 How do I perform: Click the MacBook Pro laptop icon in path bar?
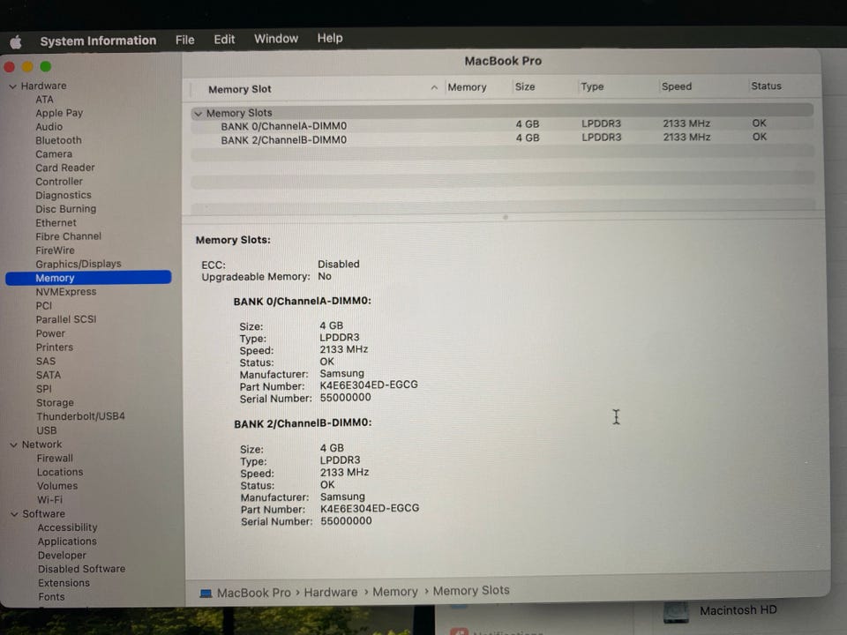pyautogui.click(x=206, y=594)
